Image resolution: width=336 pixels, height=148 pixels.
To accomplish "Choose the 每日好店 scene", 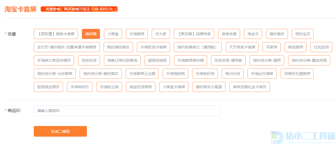I will [x=233, y=74].
